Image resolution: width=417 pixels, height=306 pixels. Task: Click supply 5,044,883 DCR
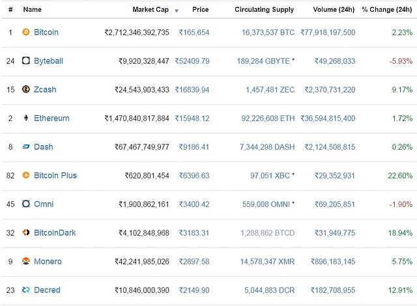(270, 290)
